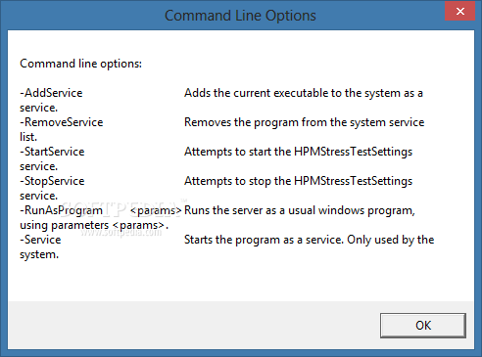Close the Command Line Options dialog
The width and height of the screenshot is (482, 357).
(459, 12)
